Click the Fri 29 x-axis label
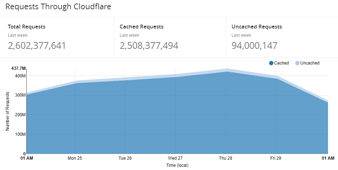 coord(276,158)
